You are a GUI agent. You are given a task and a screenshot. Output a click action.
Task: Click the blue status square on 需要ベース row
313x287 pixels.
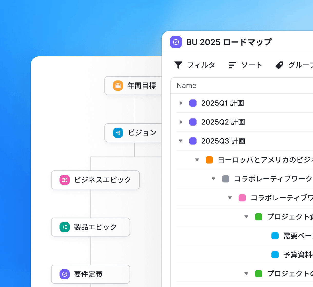[x=275, y=236]
